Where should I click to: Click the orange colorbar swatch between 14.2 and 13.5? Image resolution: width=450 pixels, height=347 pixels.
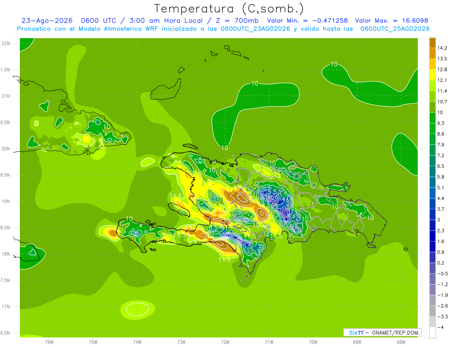432,53
